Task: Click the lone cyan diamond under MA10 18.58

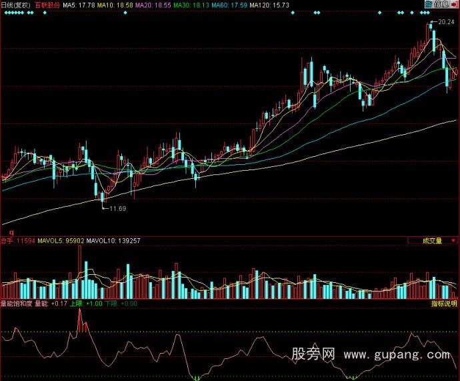Action: (125, 13)
